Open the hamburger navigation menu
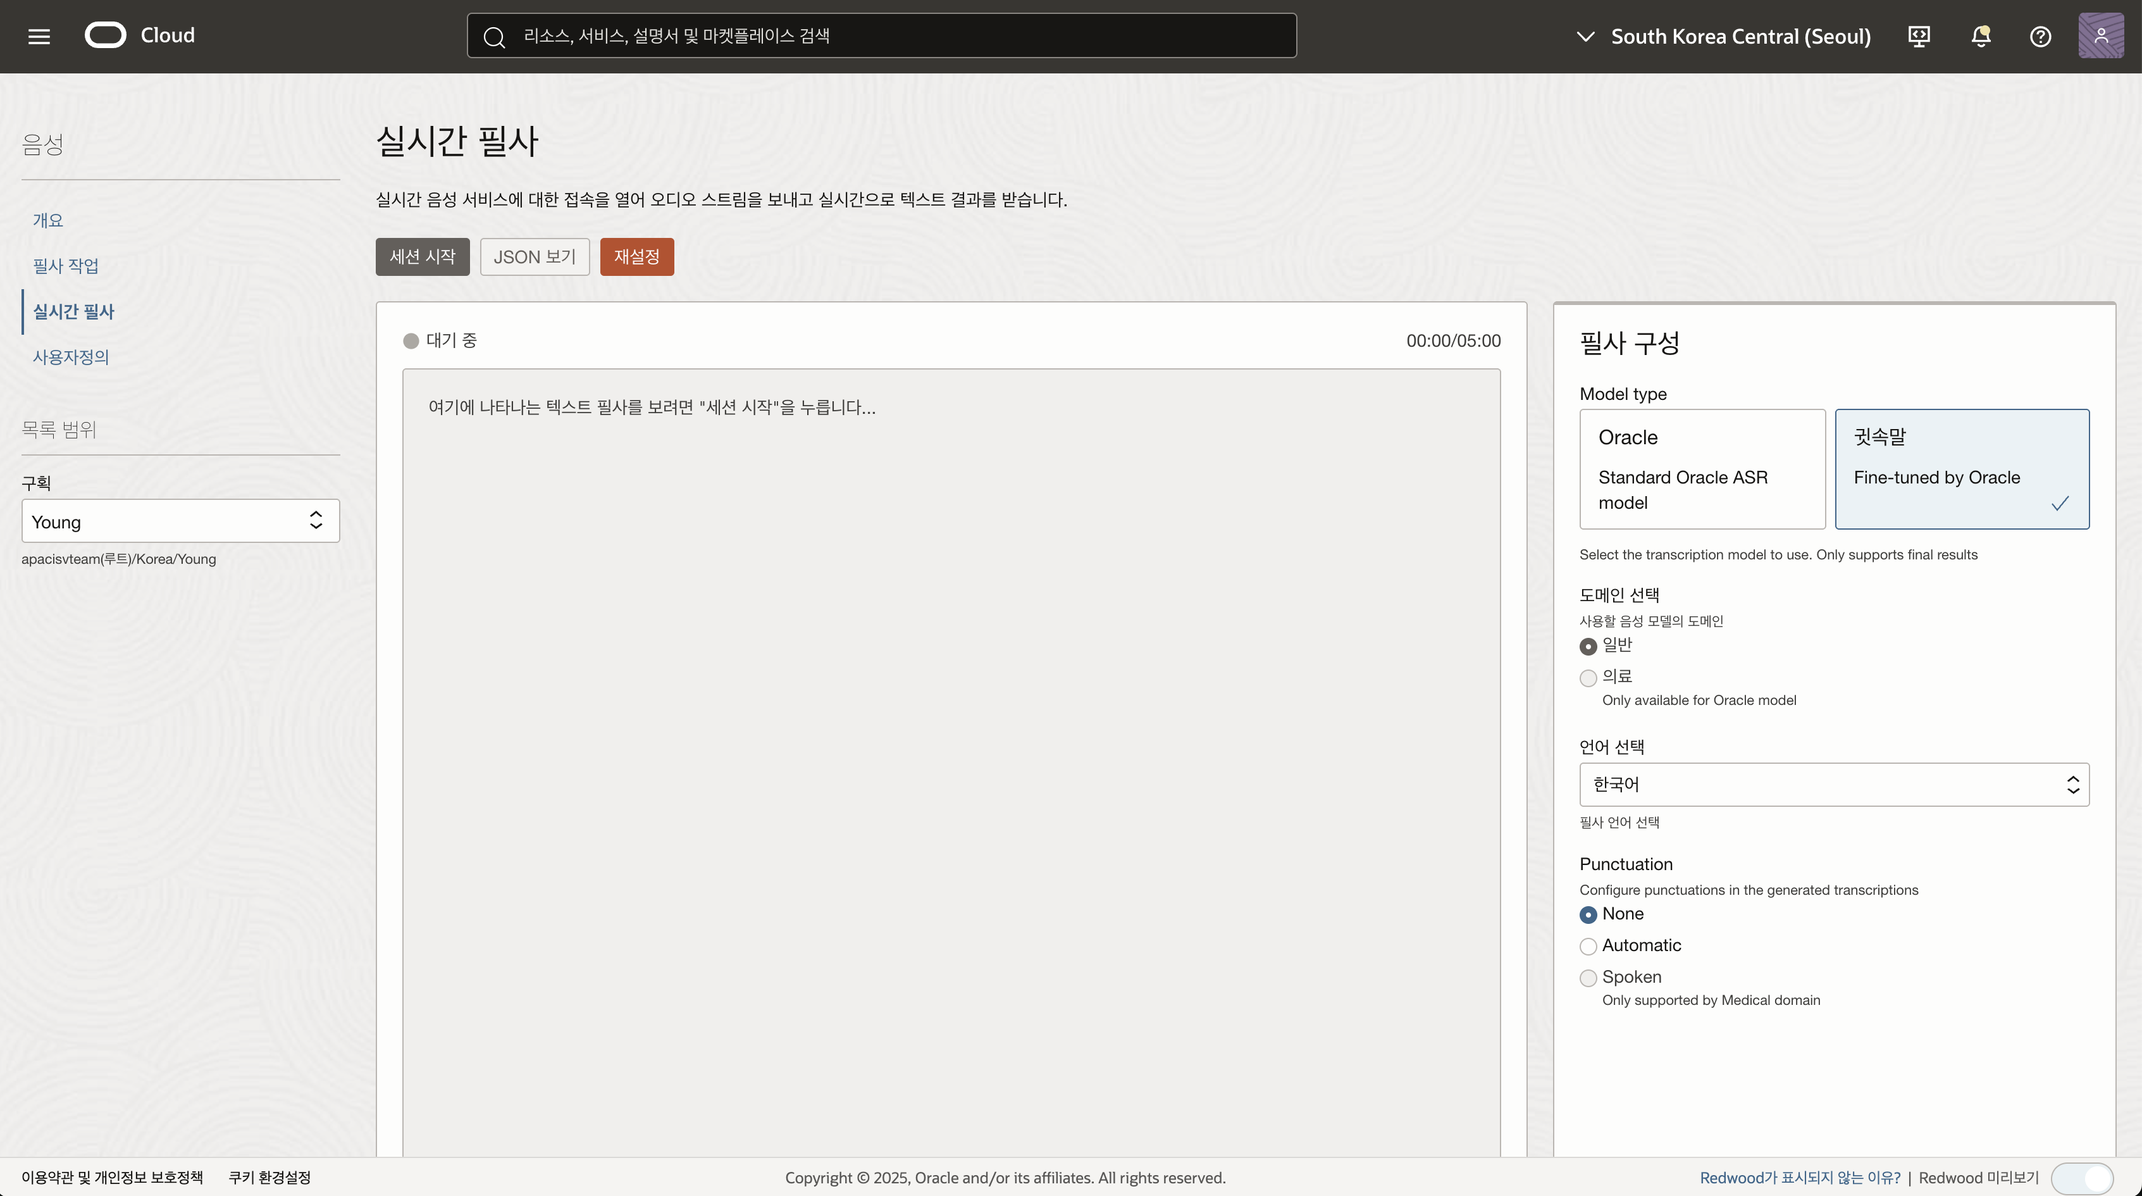Image resolution: width=2142 pixels, height=1196 pixels. pos(39,36)
